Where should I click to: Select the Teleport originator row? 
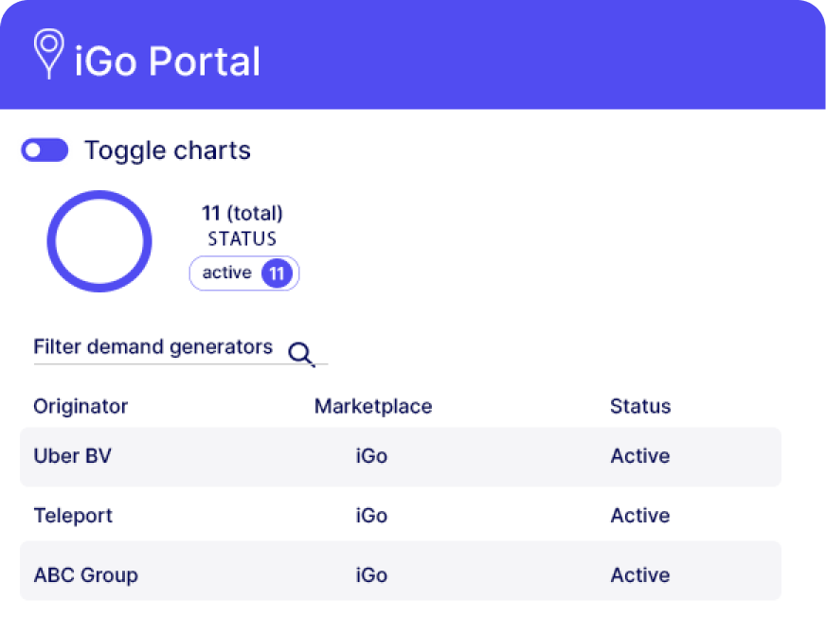(x=73, y=516)
